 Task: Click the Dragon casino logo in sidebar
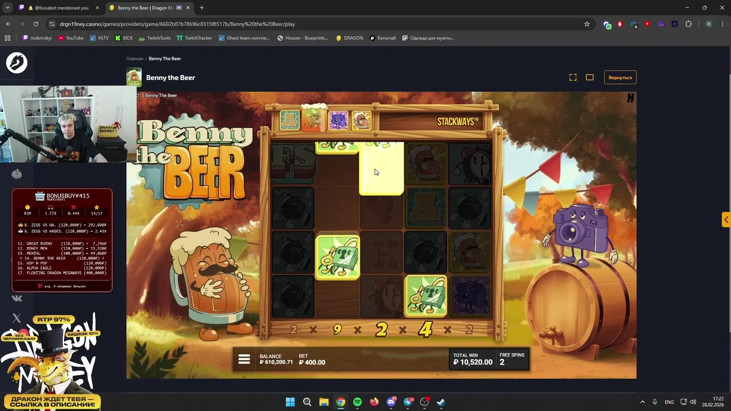tap(17, 63)
